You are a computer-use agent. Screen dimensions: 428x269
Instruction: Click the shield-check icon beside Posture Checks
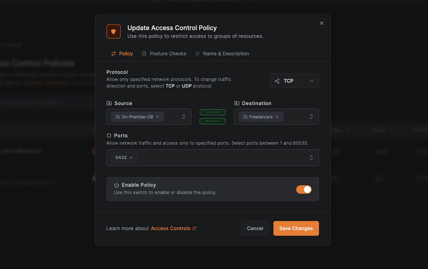(144, 54)
